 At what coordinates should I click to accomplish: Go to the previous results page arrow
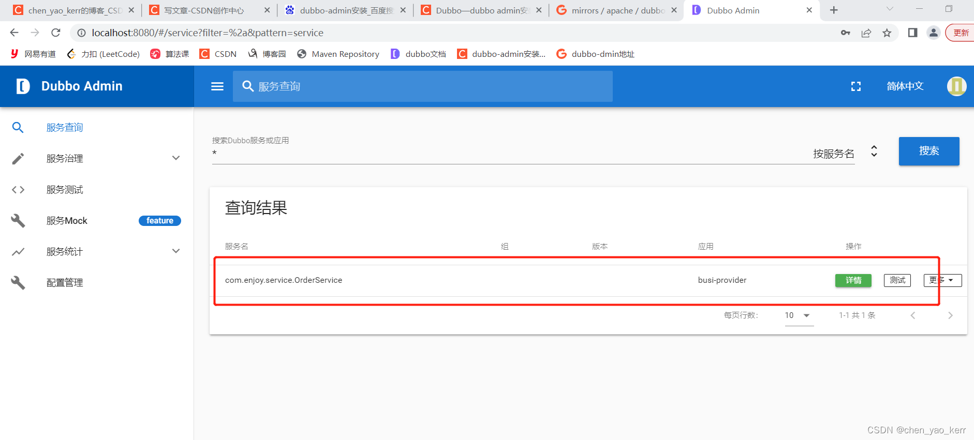tap(913, 315)
